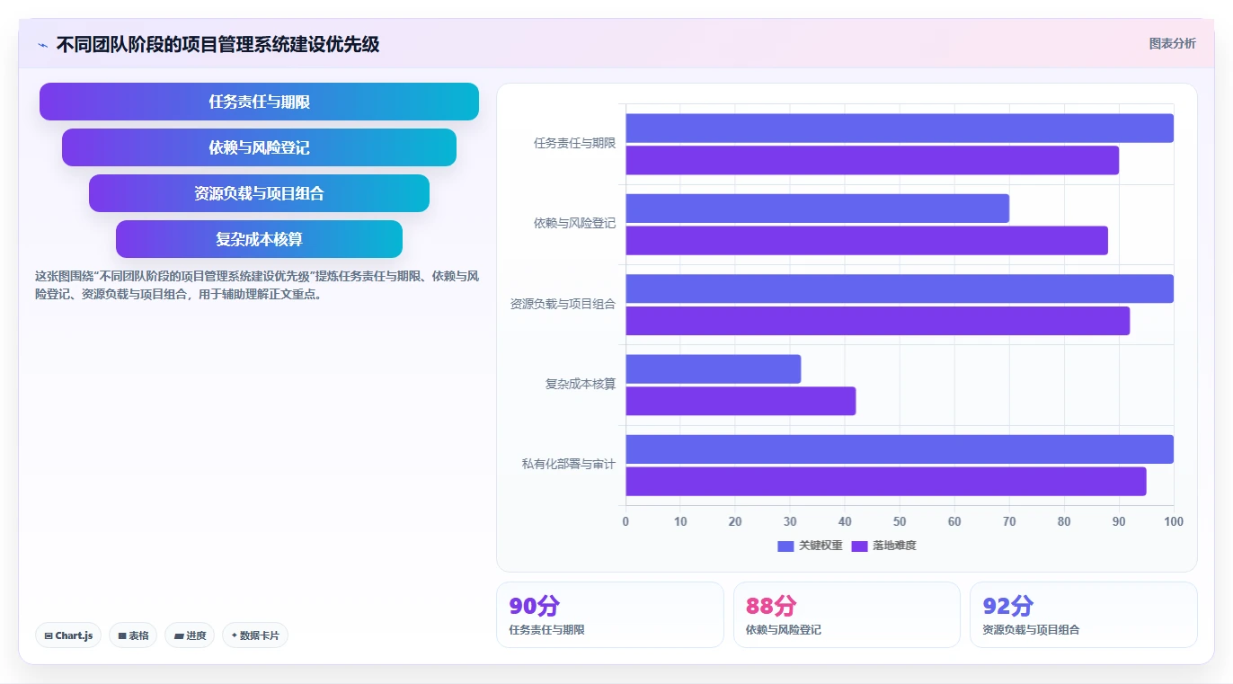
Task: Click 落地难度 bar for 依赖与风险登记
Action: (x=867, y=241)
